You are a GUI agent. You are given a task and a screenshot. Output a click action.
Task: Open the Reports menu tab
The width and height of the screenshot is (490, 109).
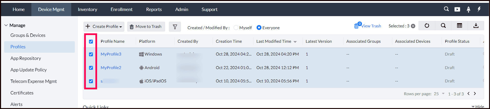pyautogui.click(x=154, y=9)
